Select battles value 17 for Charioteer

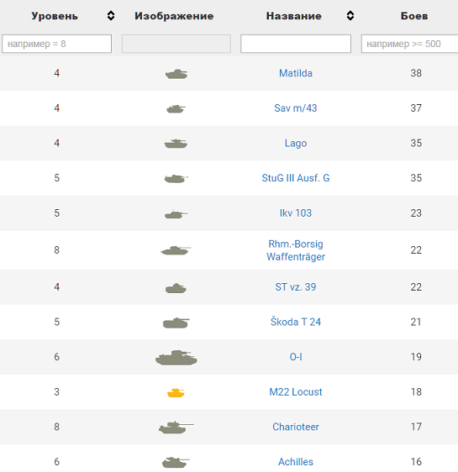pos(416,427)
